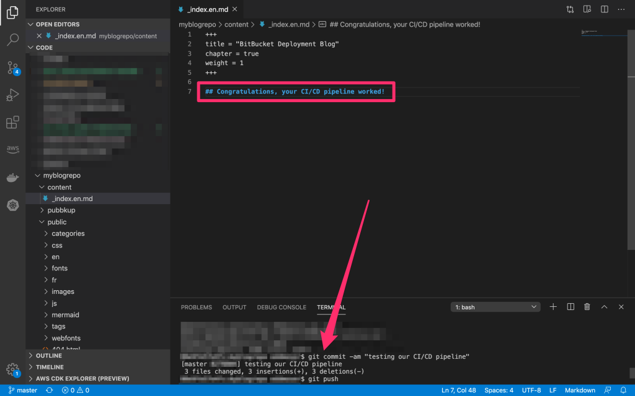Switch to the PROBLEMS tab
The width and height of the screenshot is (635, 396).
click(196, 307)
